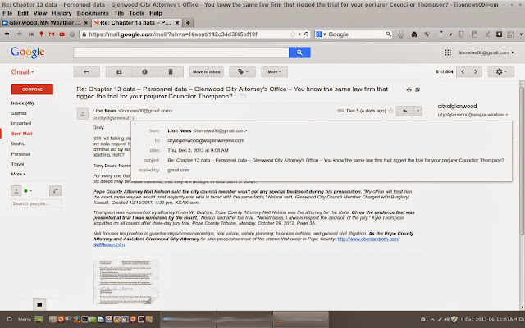Go to older message arrow
525x328 pixels.
pyautogui.click(x=476, y=71)
